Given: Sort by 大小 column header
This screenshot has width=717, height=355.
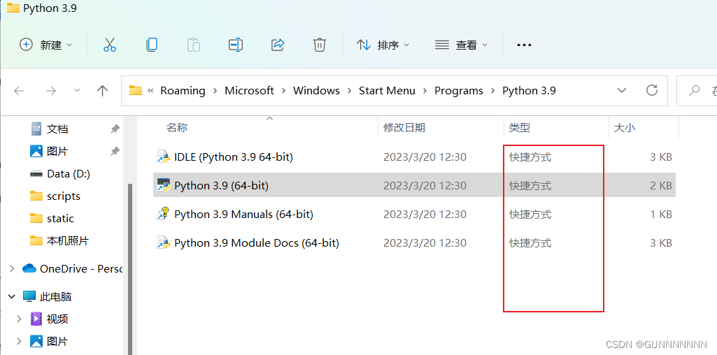Looking at the screenshot, I should 624,127.
